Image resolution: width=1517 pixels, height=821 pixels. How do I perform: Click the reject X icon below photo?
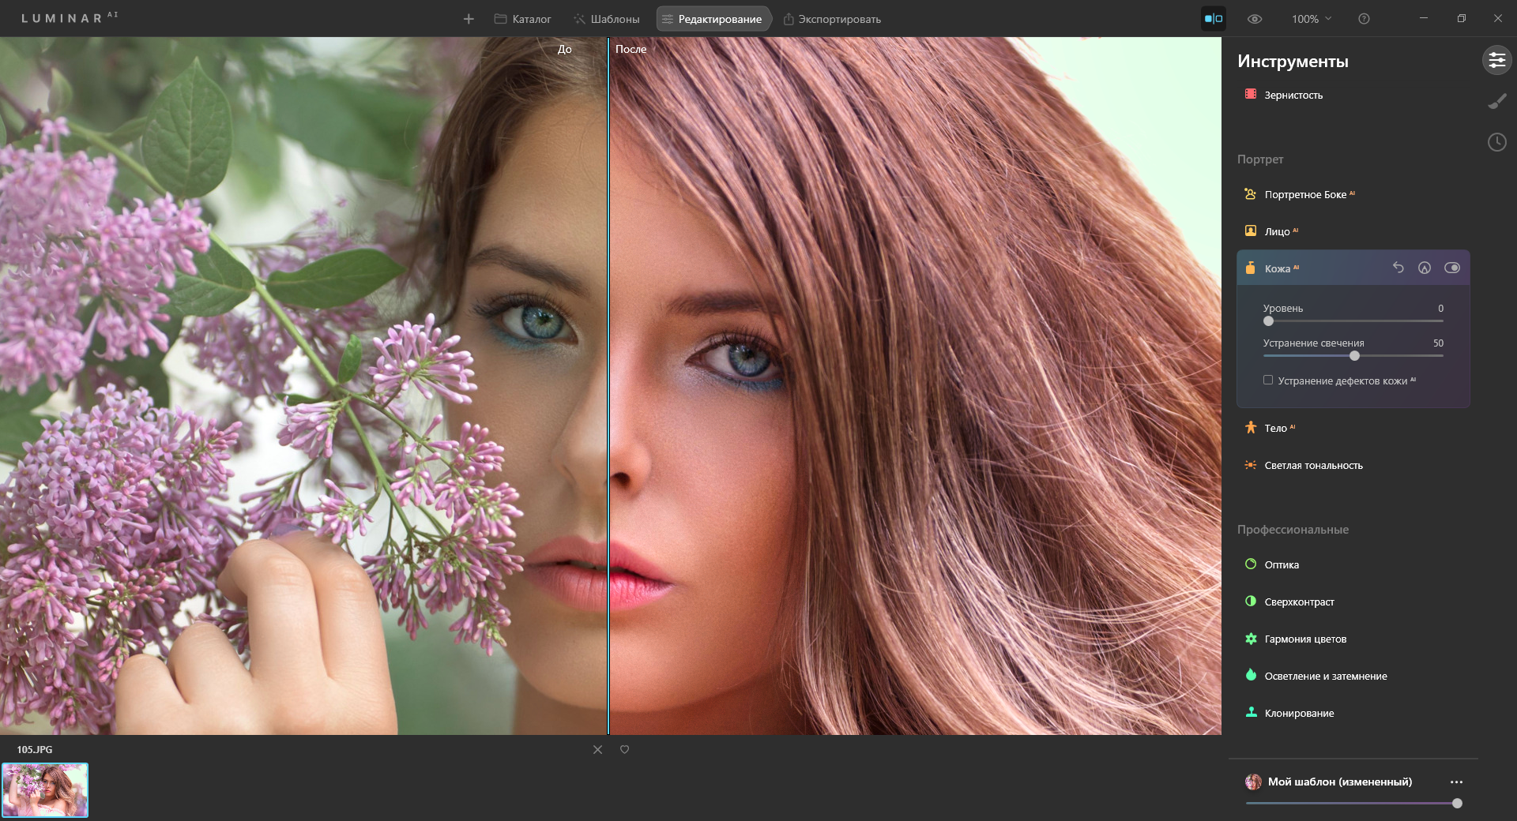(x=597, y=749)
